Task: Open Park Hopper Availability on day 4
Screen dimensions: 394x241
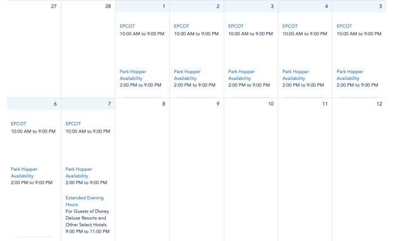Action: point(296,75)
